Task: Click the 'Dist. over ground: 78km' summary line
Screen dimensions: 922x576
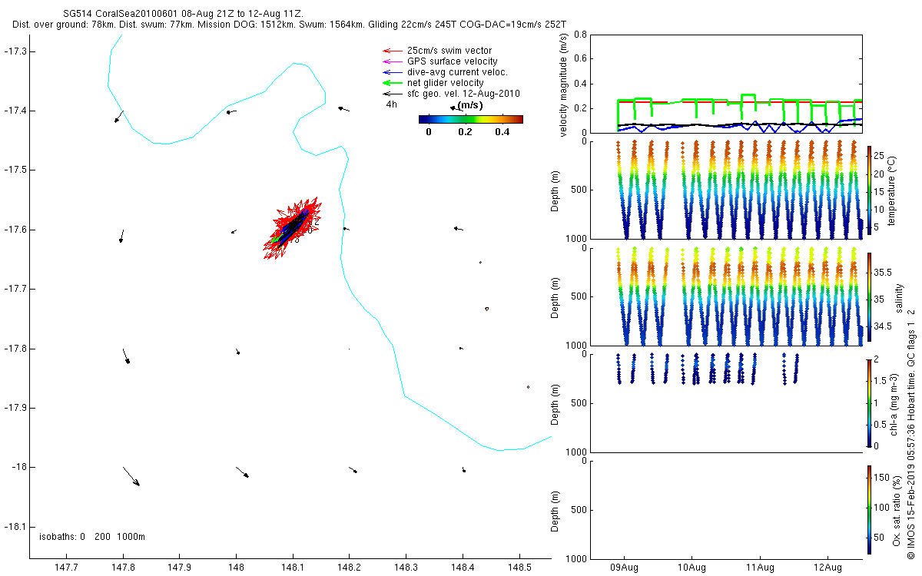Action: pyautogui.click(x=289, y=25)
